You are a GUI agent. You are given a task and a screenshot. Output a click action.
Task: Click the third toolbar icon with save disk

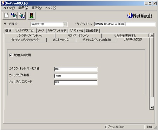click(22, 16)
